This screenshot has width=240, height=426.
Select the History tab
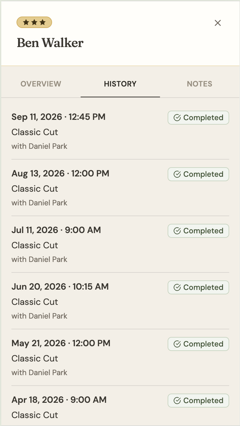point(120,84)
